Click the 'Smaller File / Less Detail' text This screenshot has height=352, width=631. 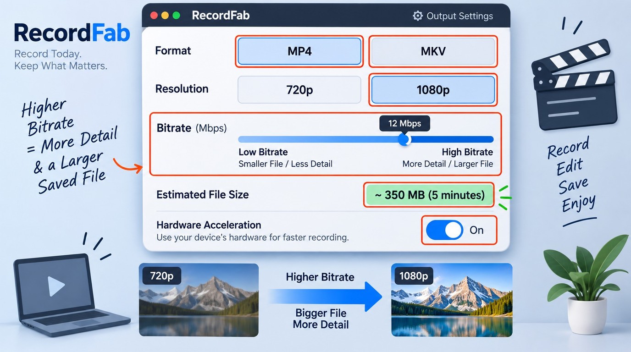coord(285,164)
